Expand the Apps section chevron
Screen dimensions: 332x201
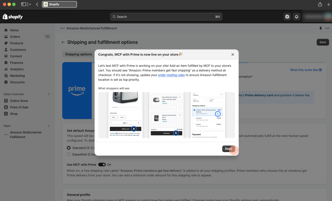coord(49,126)
